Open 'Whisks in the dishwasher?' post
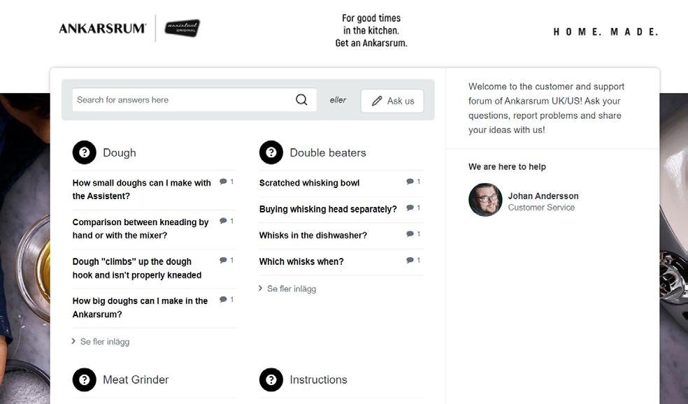This screenshot has width=688, height=404. (313, 236)
